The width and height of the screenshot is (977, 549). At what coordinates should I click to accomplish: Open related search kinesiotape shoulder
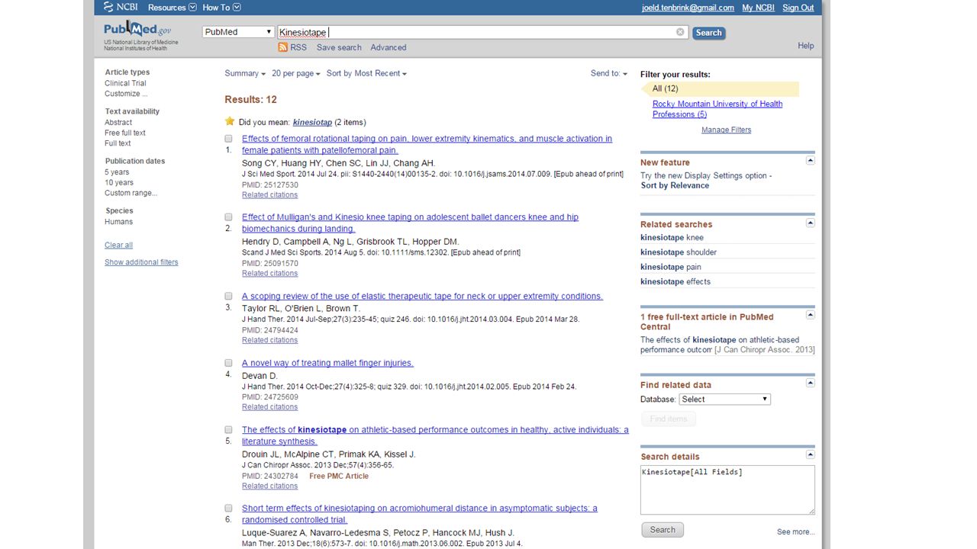click(x=679, y=252)
